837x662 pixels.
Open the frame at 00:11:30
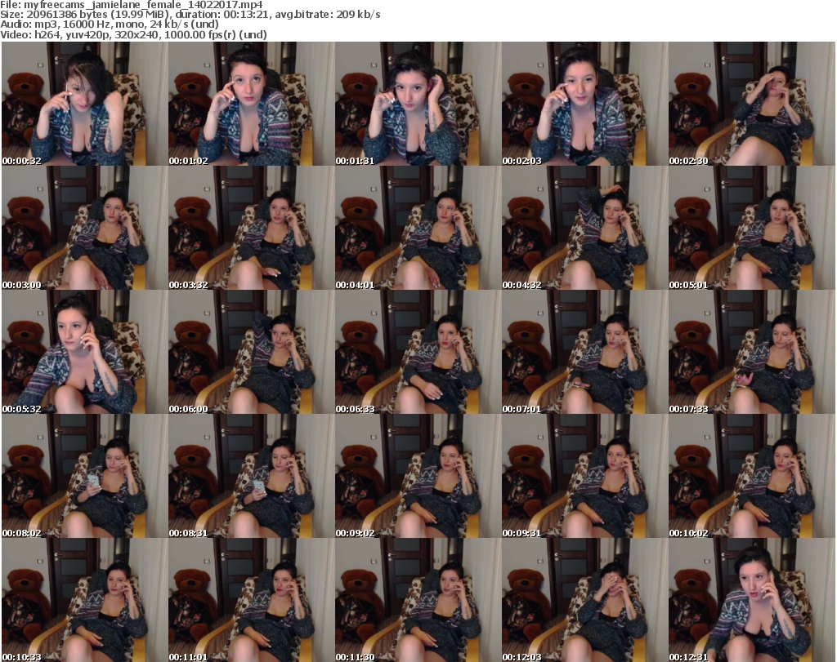click(418, 600)
